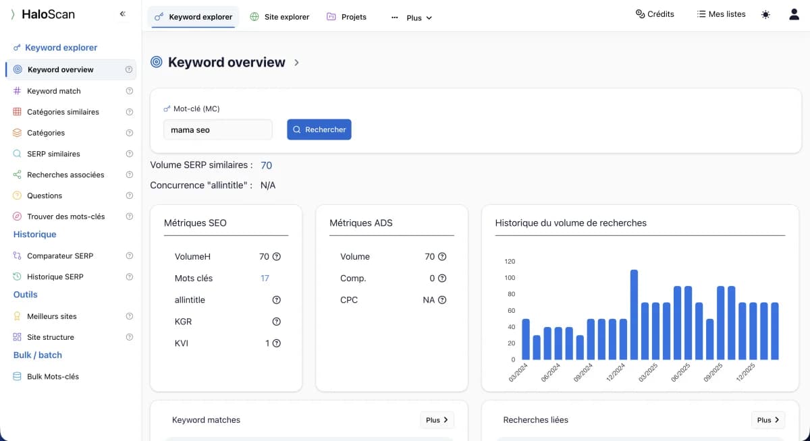
Task: Click the help icon beside Keyword match
Action: pyautogui.click(x=129, y=90)
